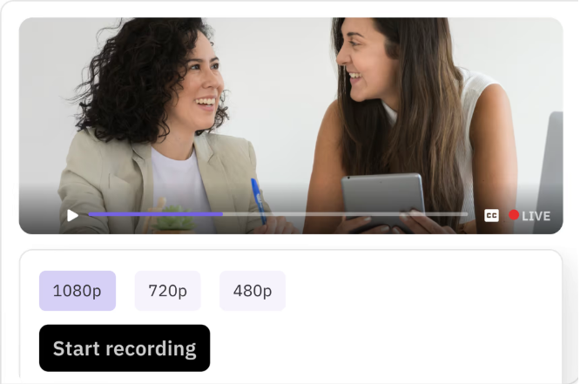Play the video with the triangle icon
Viewport: 580px width, 384px height.
[72, 215]
